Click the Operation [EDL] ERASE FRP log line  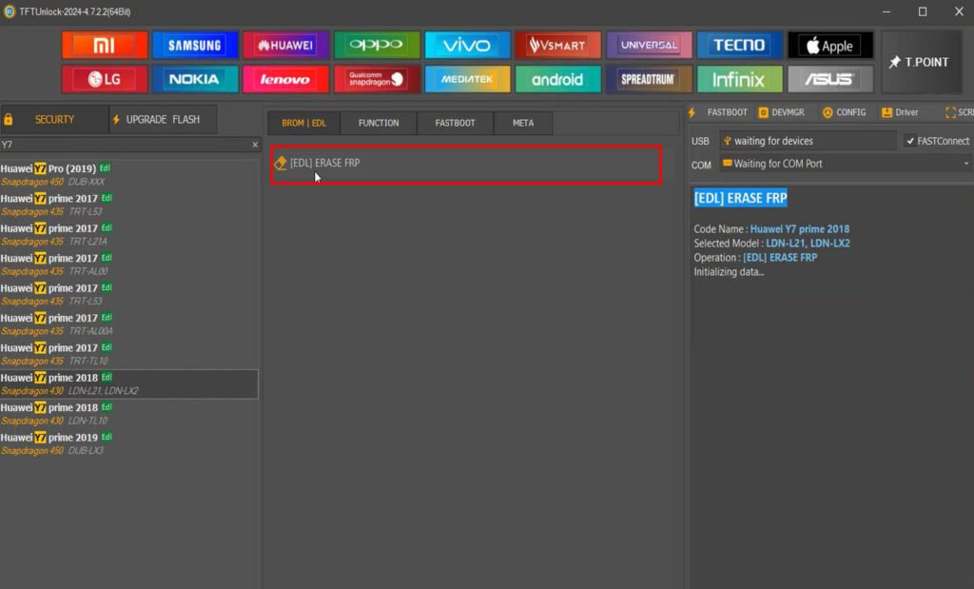(755, 258)
